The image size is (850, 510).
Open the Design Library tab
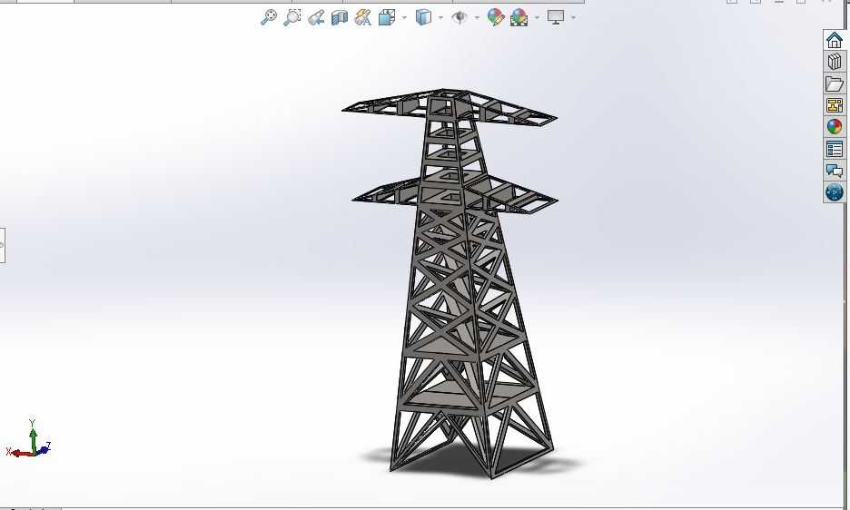[x=835, y=61]
